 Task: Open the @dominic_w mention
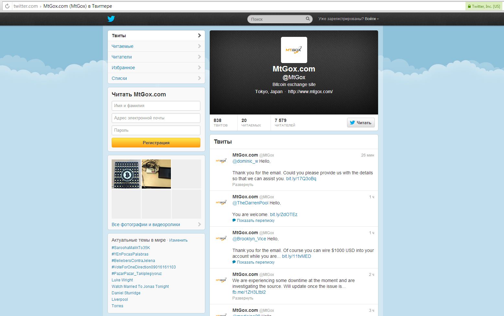click(245, 161)
